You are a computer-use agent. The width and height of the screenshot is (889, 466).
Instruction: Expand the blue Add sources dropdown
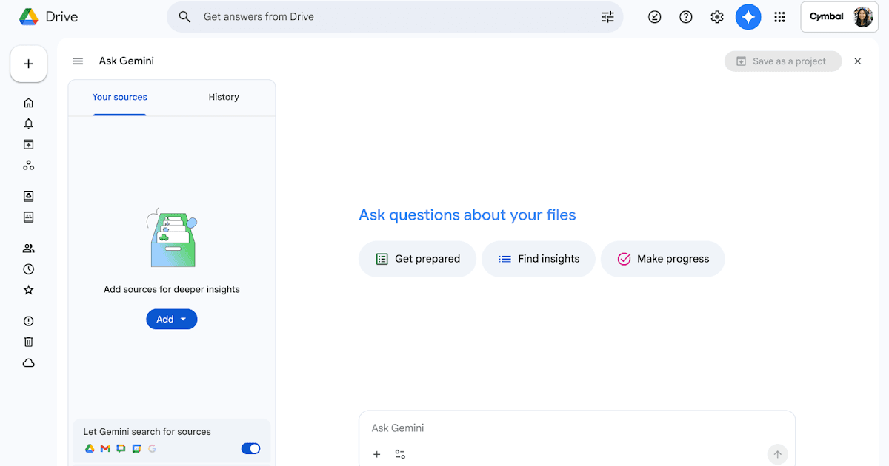(171, 320)
